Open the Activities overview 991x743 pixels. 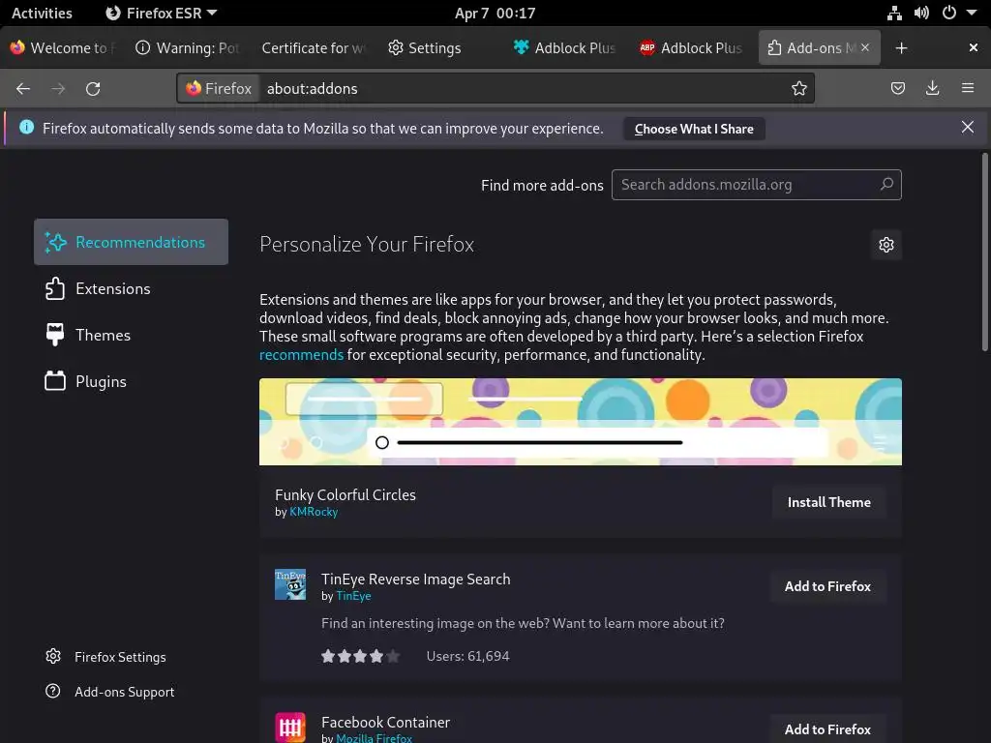click(42, 13)
